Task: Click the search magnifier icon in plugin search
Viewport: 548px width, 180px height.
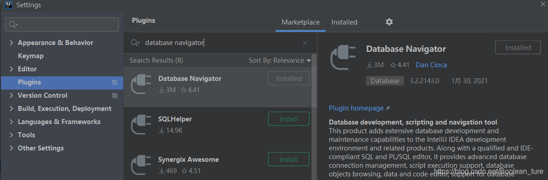Action: (x=135, y=43)
